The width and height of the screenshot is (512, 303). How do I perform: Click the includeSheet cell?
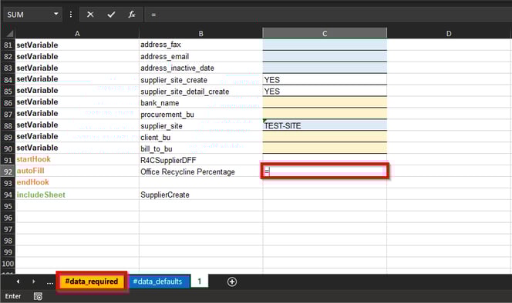pos(77,195)
